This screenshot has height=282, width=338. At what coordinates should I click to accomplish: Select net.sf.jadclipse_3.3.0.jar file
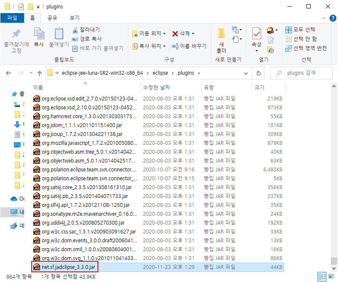[x=158, y=267]
